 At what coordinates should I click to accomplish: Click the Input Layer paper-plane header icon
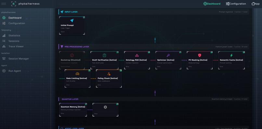click(x=62, y=12)
